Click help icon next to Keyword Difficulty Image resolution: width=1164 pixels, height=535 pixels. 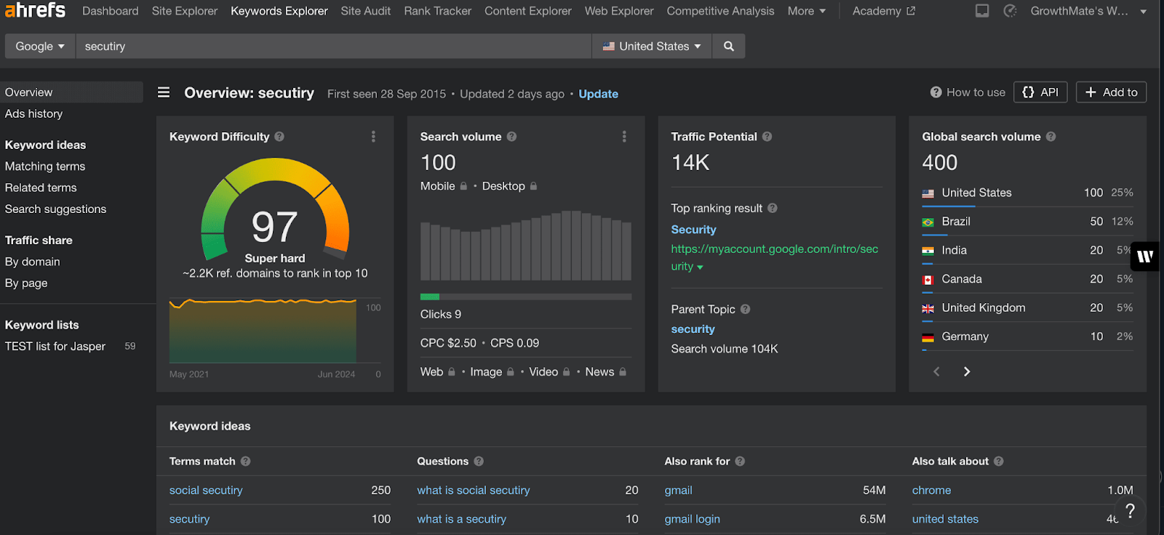(279, 137)
